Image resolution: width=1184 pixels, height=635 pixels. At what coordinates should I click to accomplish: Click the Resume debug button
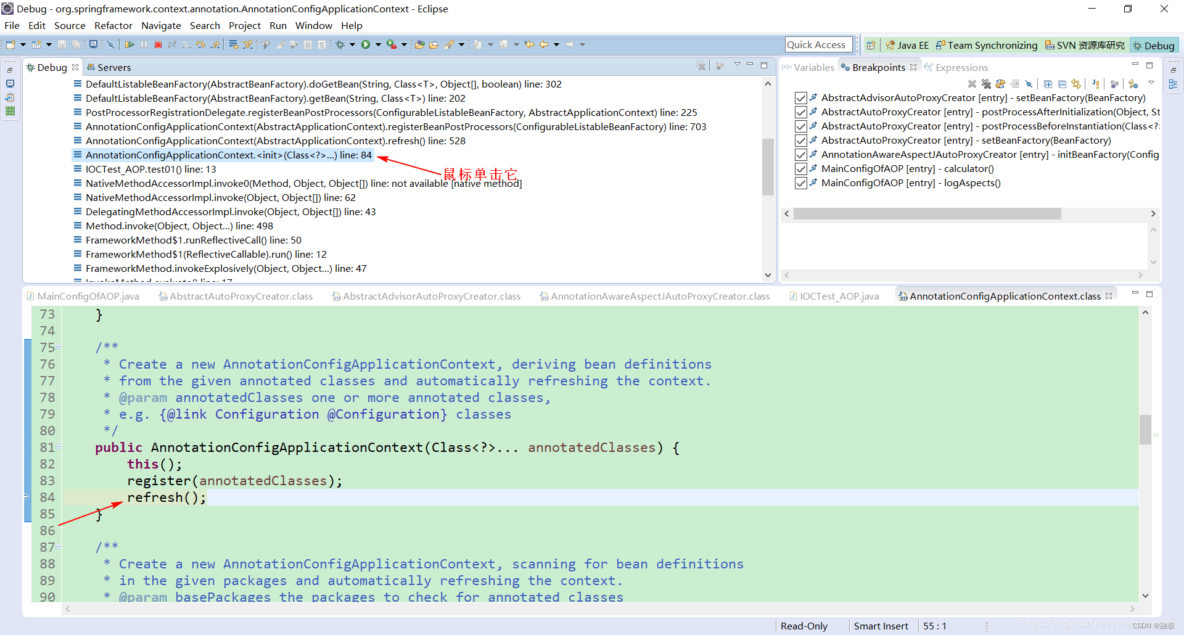(129, 44)
